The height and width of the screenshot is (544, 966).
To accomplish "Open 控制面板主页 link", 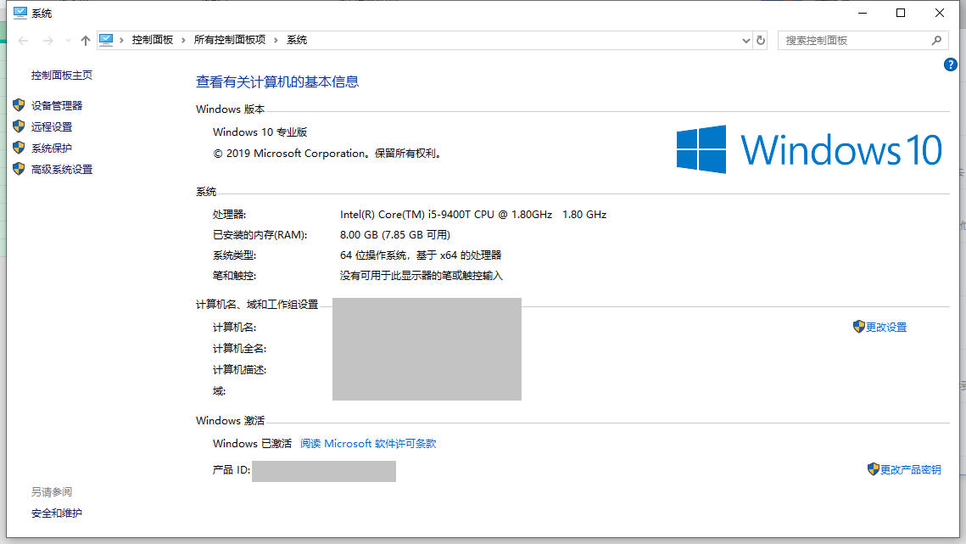I will pyautogui.click(x=62, y=76).
